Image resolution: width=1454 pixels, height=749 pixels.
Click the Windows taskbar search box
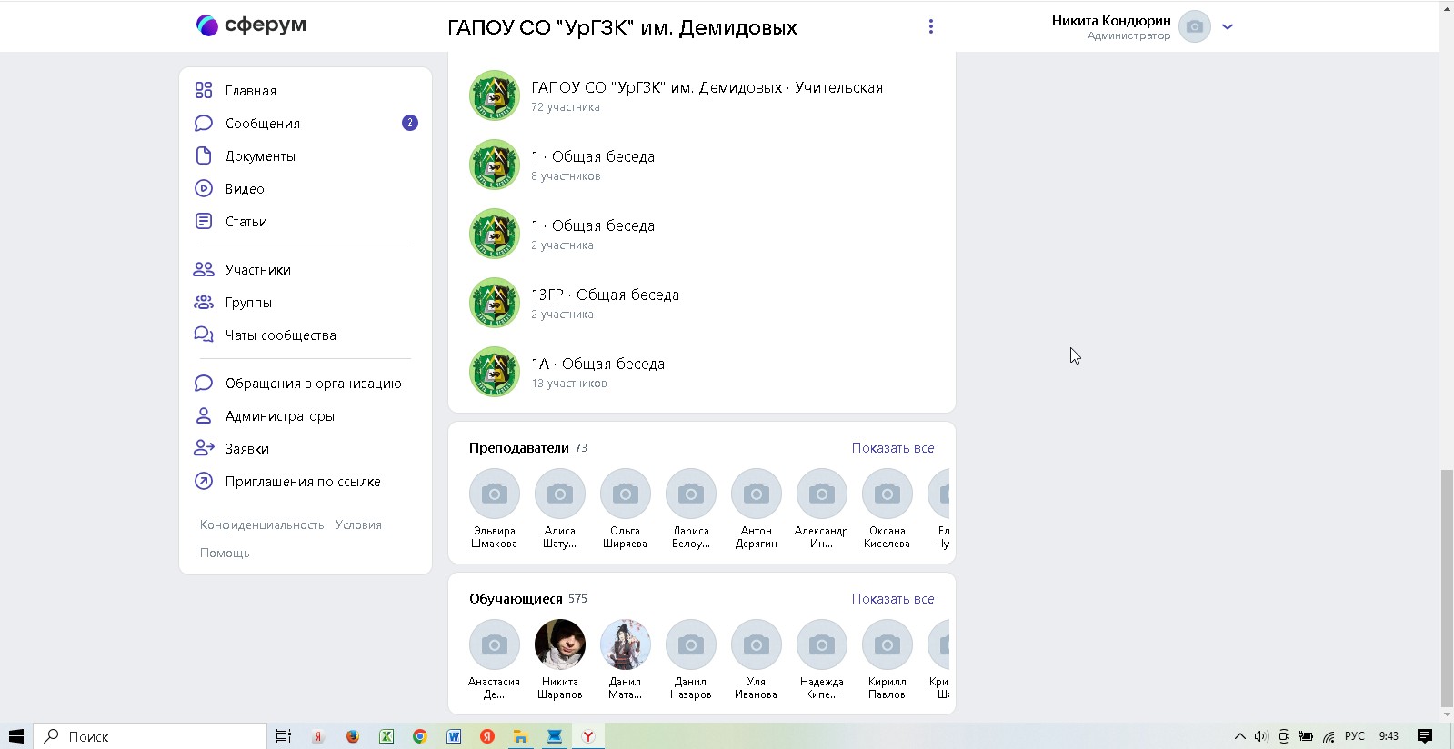pos(150,736)
